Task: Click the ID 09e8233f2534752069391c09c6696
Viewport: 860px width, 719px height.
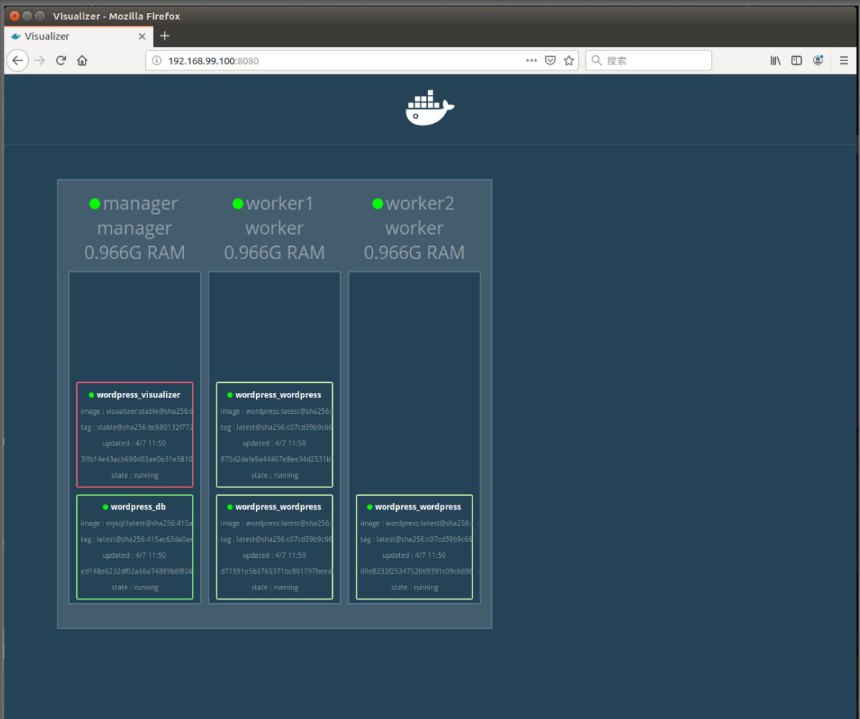Action: (416, 571)
